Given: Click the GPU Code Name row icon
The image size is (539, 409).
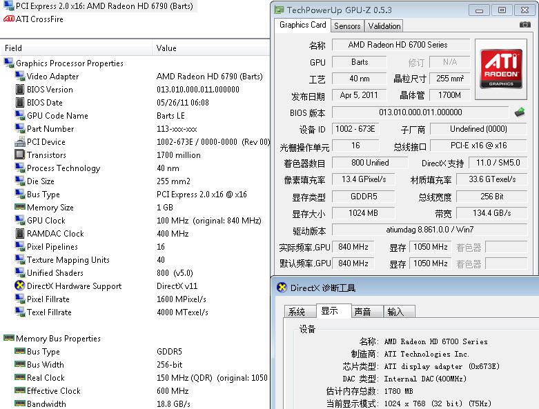Looking at the screenshot, I should tap(20, 115).
